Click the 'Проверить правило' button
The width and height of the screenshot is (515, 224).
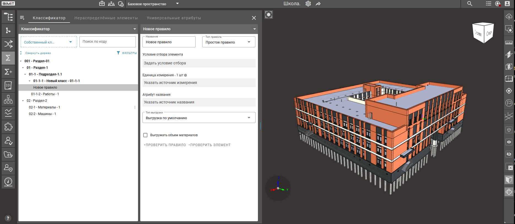pyautogui.click(x=165, y=145)
